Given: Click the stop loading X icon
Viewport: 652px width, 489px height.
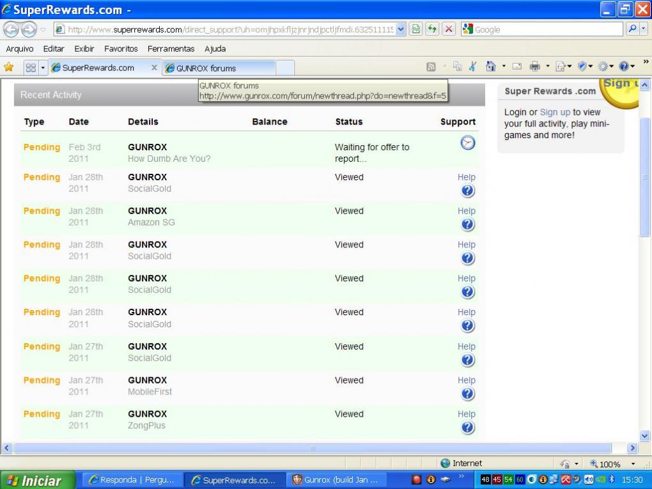Looking at the screenshot, I should coord(449,29).
